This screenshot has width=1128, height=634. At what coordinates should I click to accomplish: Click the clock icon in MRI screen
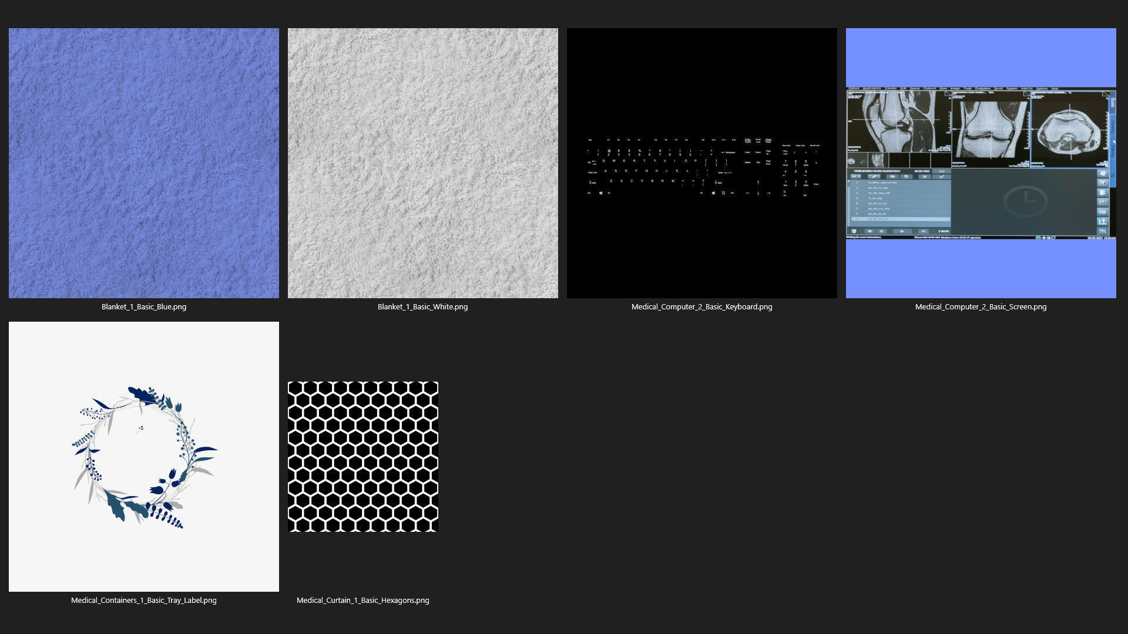1026,201
